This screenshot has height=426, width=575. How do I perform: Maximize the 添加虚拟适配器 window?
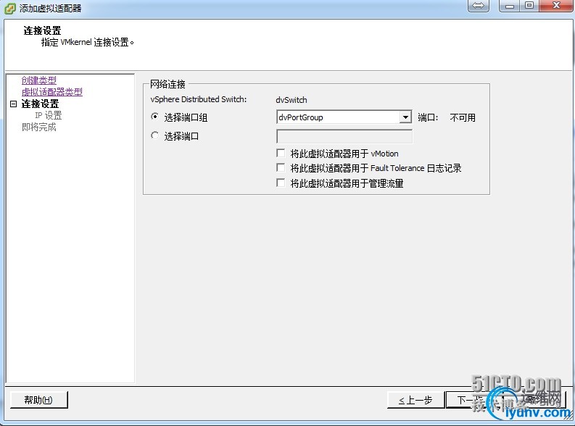(x=529, y=6)
